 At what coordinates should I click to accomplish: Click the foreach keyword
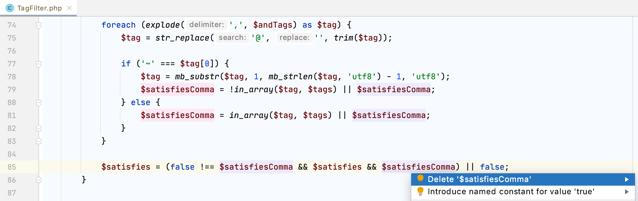[119, 25]
